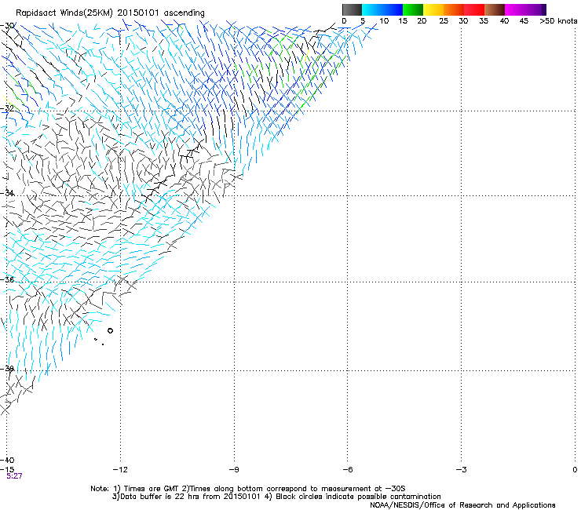Click the gray 0-5 knots color segment
The width and height of the screenshot is (581, 510).
pos(352,9)
